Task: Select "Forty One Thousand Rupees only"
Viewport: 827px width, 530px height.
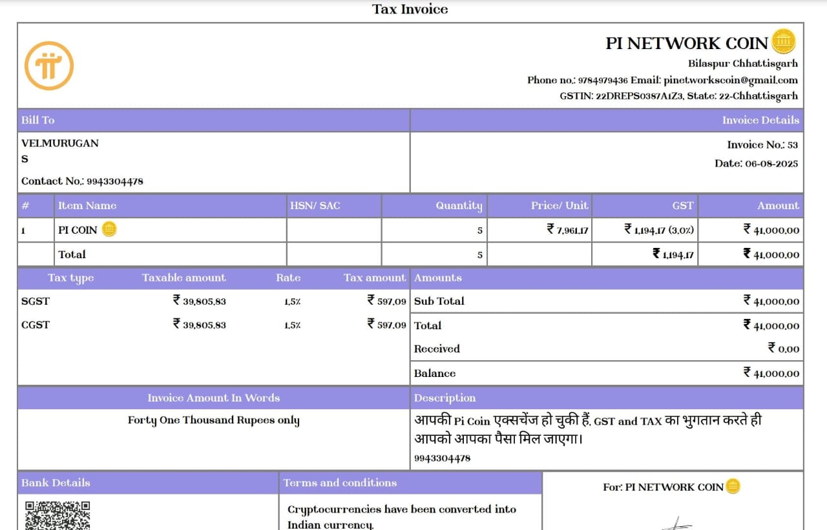Action: 214,420
